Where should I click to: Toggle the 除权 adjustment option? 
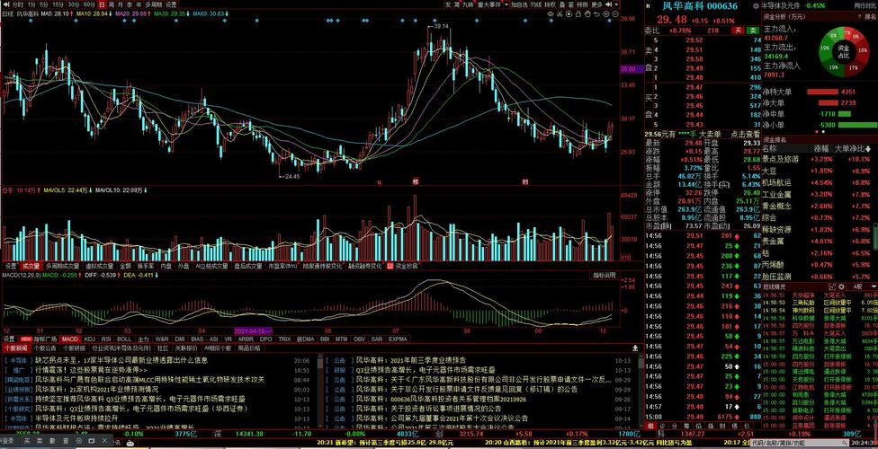point(550,4)
